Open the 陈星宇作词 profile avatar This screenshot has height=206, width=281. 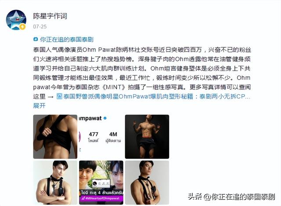pyautogui.click(x=16, y=20)
